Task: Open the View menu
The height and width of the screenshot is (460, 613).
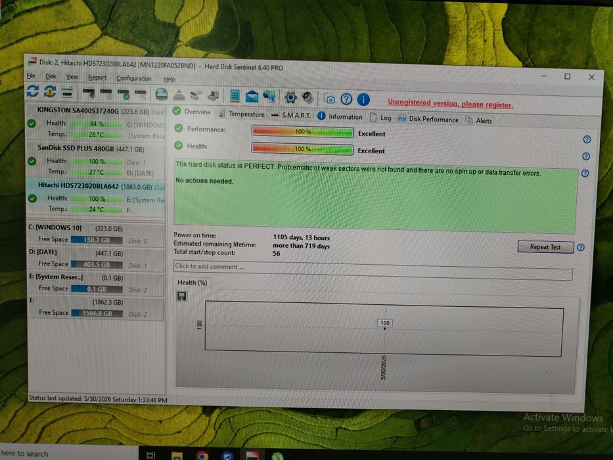Action: (x=72, y=77)
